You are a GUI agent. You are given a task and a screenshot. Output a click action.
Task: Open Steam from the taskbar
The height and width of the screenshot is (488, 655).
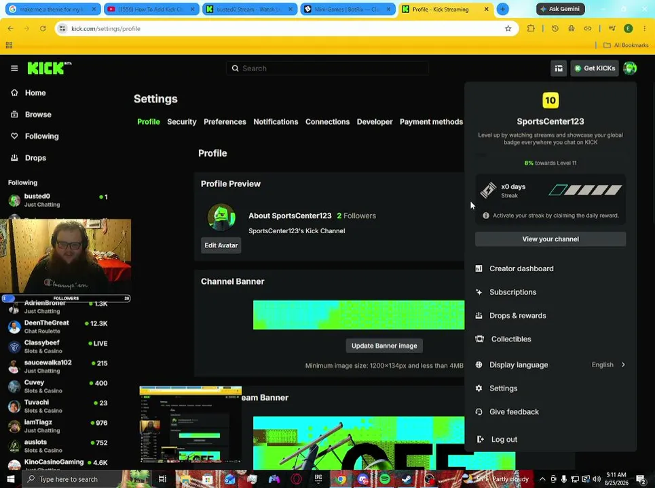[x=407, y=479]
